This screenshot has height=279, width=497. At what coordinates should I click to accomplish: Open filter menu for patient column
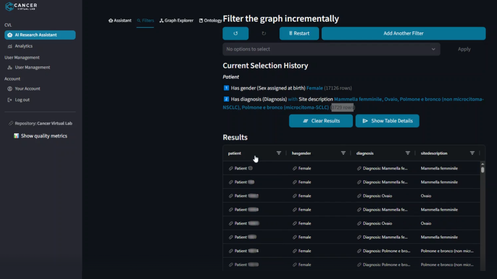click(279, 153)
